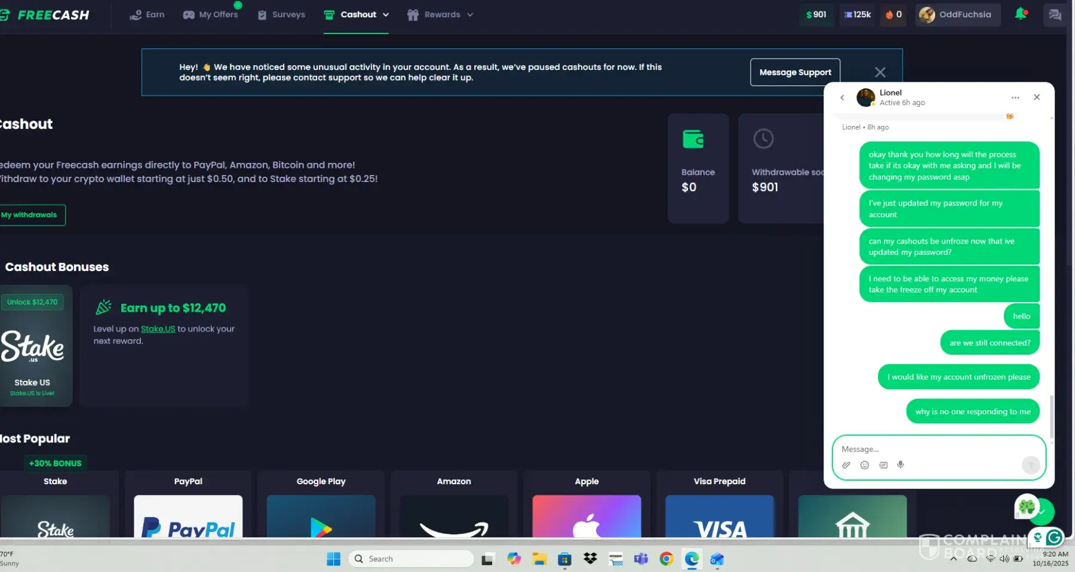Click the Message Support button
The width and height of the screenshot is (1075, 572).
click(795, 72)
